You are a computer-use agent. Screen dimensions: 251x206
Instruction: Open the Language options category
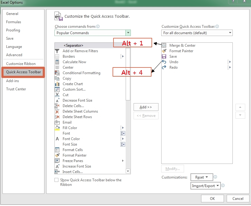point(14,47)
